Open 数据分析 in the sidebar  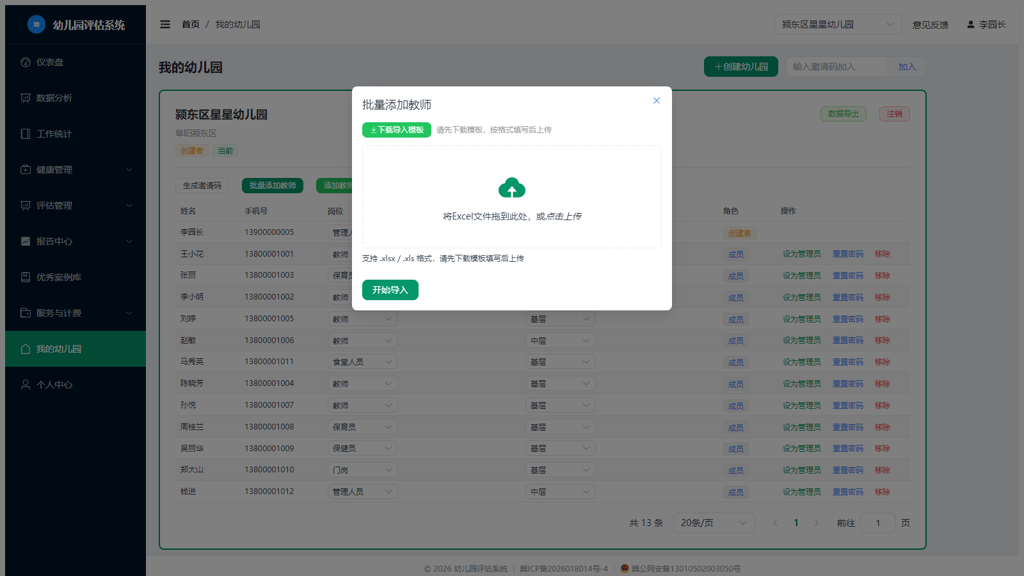coord(76,98)
